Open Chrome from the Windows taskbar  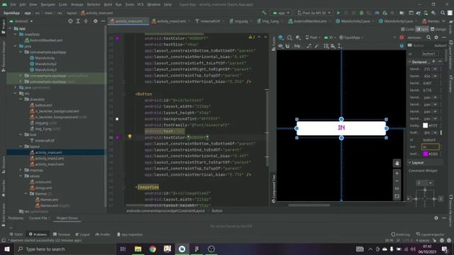pyautogui.click(x=153, y=249)
